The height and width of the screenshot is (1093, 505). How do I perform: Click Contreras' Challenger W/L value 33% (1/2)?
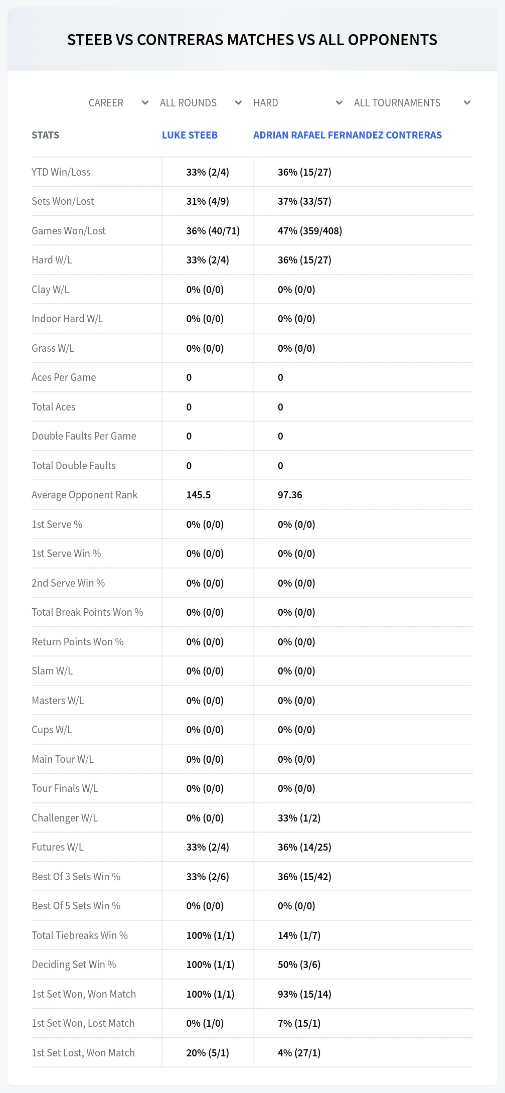coord(299,818)
